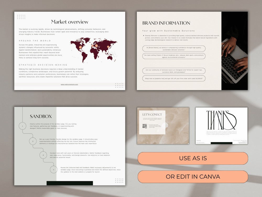Select numbered circle 4 on the Sandbox slide
262x197 pixels.
54,170
